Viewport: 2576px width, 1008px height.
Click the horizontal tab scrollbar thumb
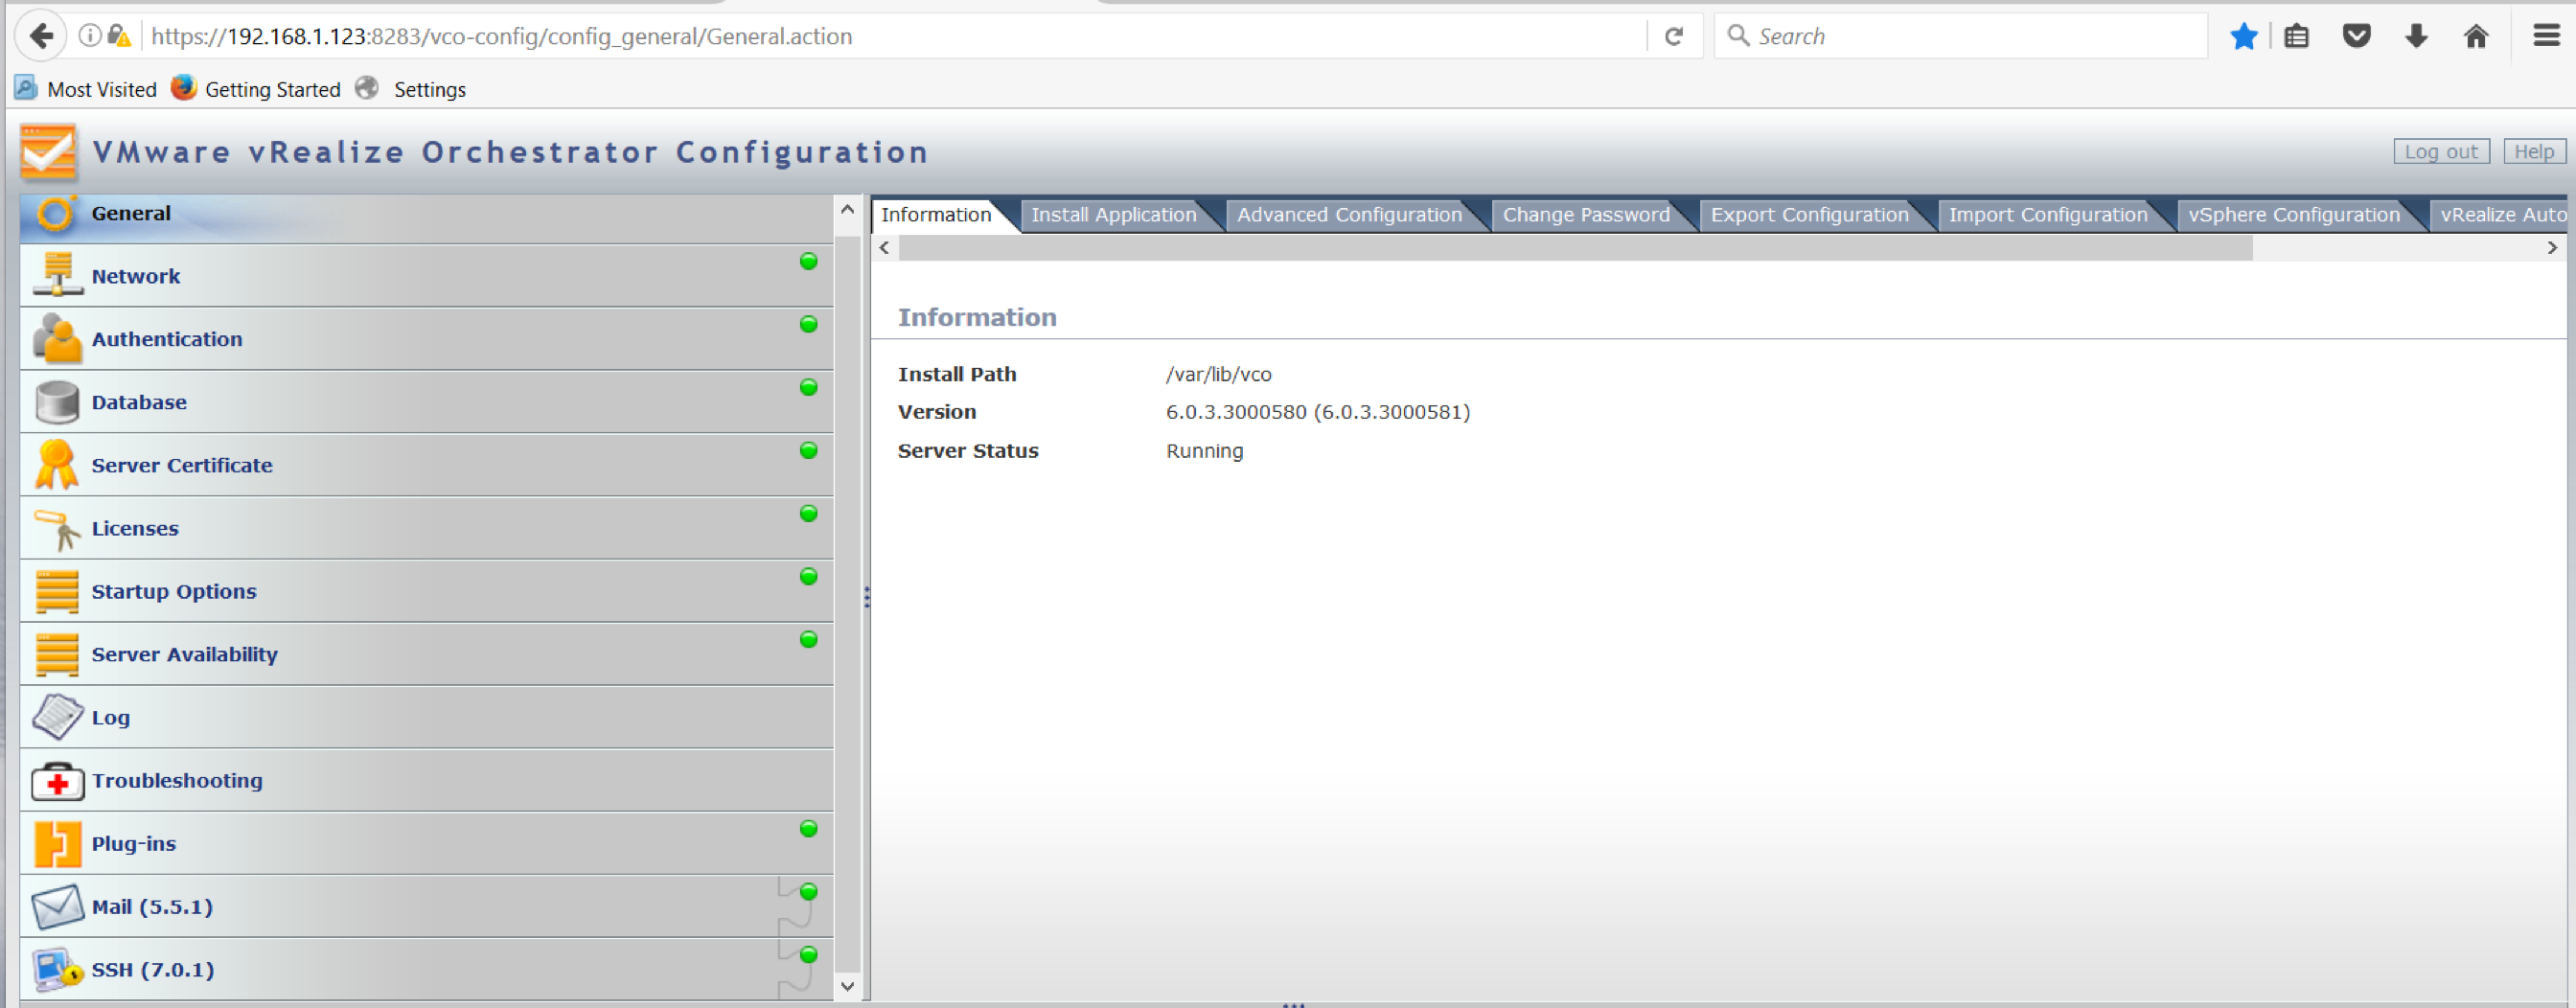[x=1575, y=248]
